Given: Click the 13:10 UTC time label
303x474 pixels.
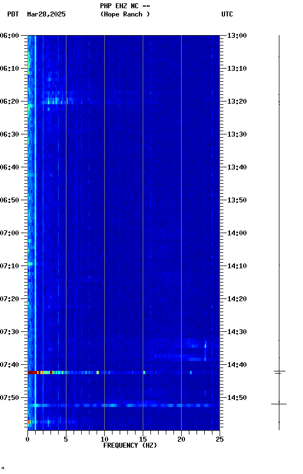Looking at the screenshot, I should pyautogui.click(x=237, y=69).
